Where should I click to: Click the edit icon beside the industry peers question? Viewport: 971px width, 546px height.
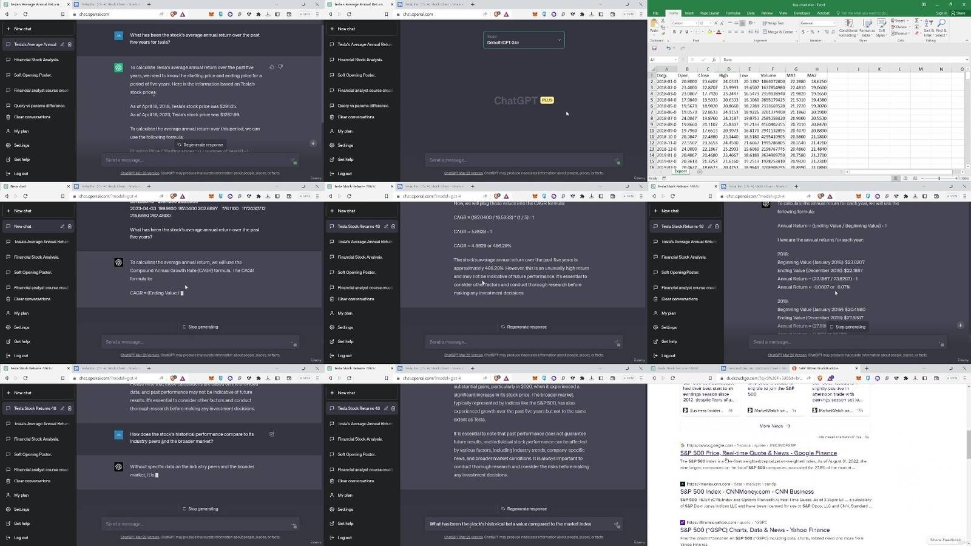(272, 434)
